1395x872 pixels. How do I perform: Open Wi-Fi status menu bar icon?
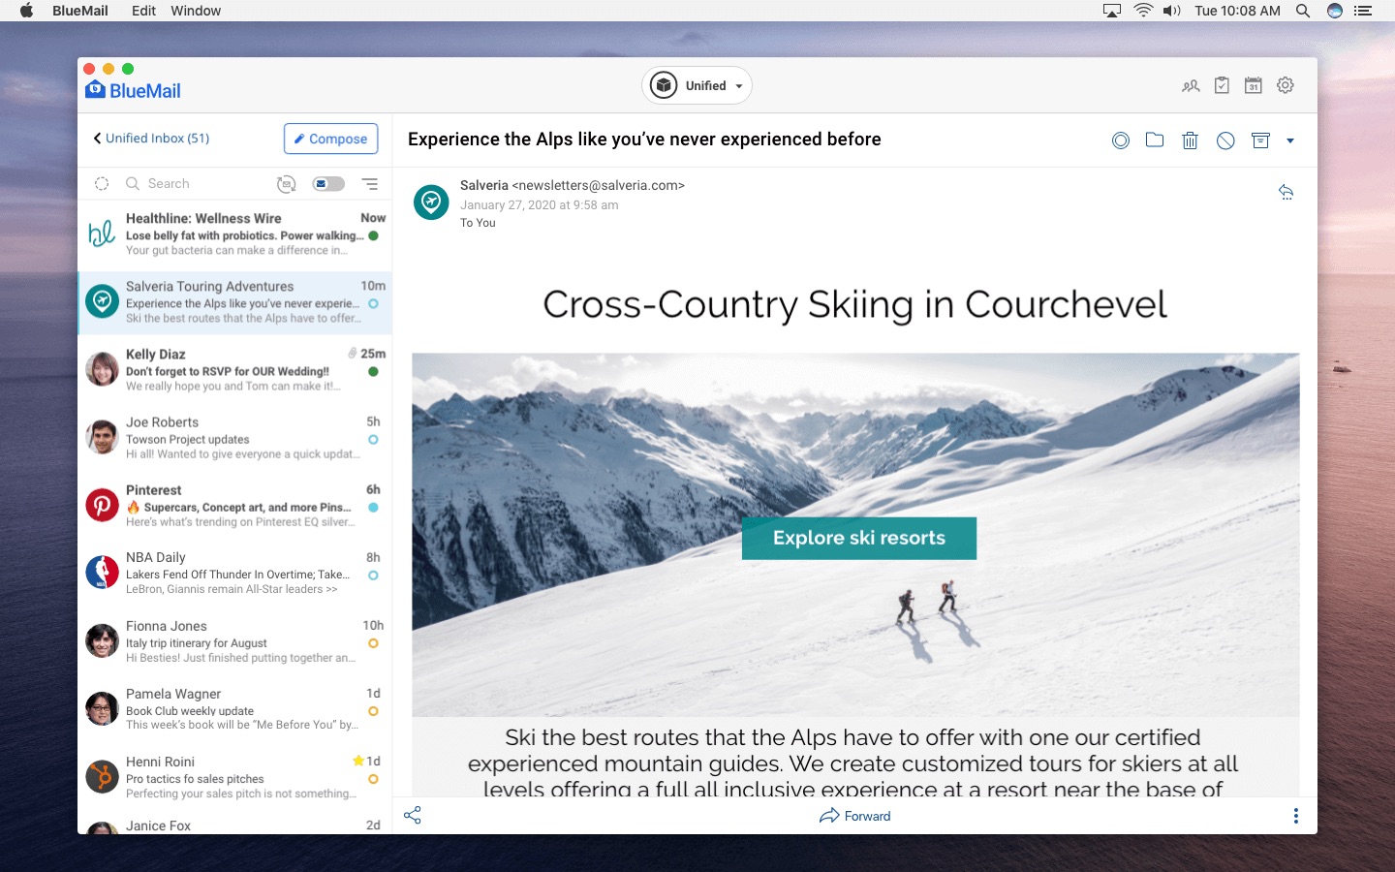pyautogui.click(x=1143, y=11)
